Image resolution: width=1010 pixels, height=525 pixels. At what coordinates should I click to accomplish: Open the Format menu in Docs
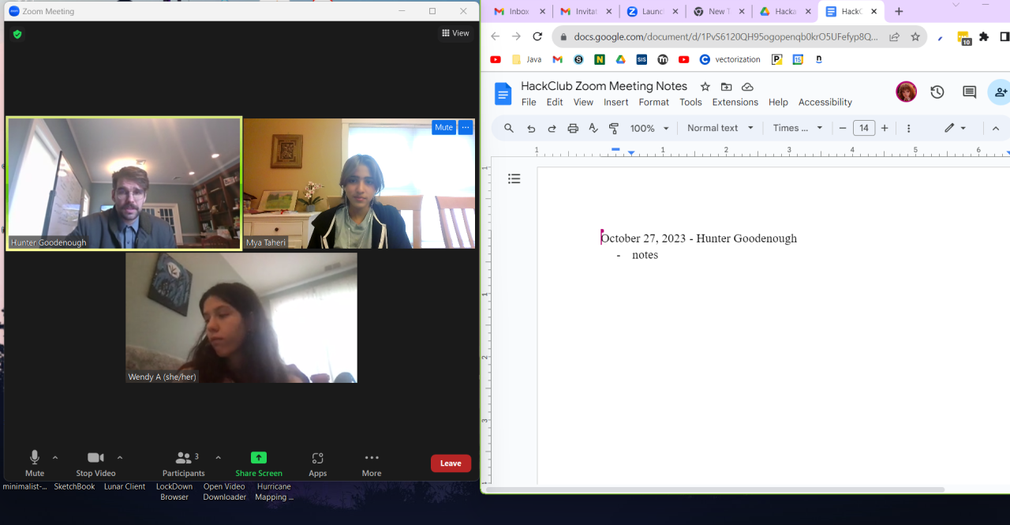654,102
